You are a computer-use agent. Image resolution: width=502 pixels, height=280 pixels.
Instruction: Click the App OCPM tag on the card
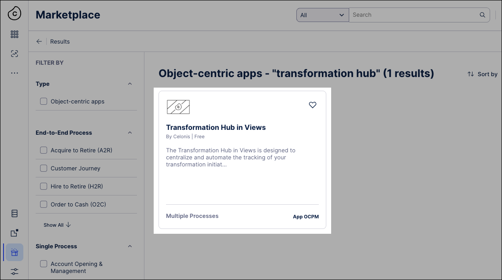[x=306, y=217]
